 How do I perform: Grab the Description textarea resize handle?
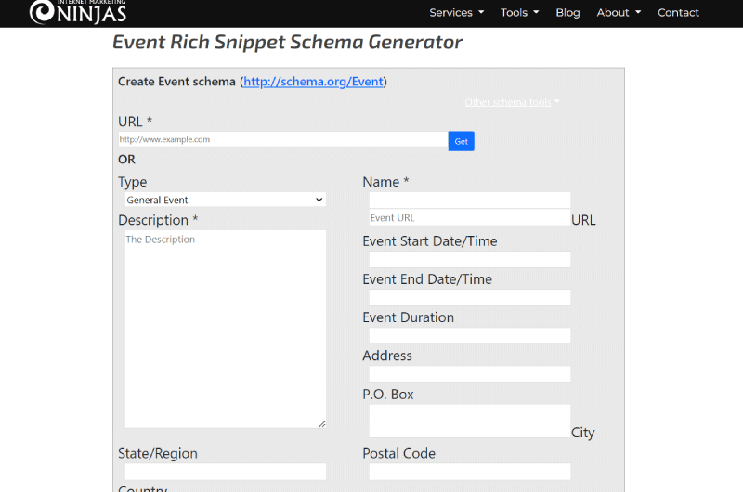322,424
